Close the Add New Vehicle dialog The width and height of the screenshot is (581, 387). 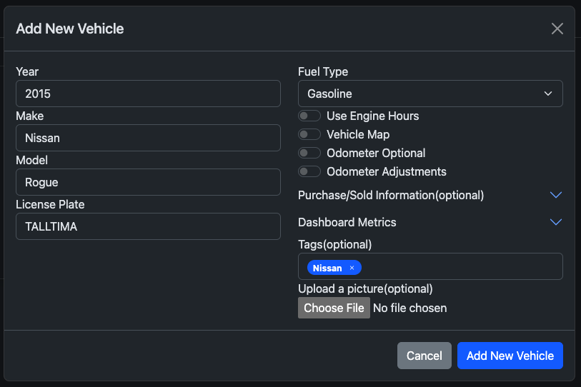(x=557, y=29)
